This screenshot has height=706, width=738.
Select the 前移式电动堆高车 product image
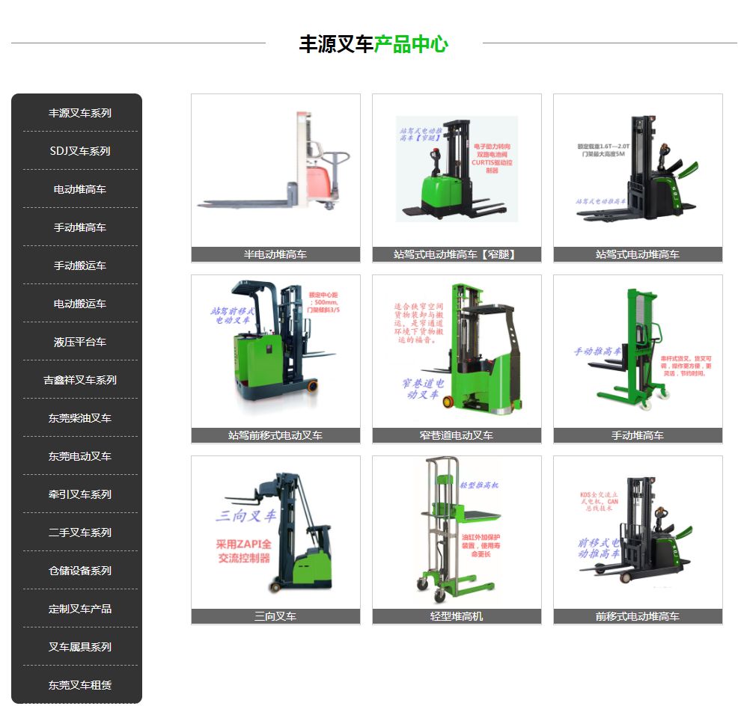638,532
